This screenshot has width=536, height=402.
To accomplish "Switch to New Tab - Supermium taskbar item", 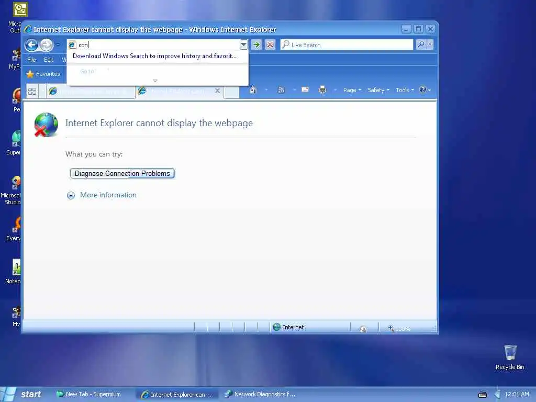I will (x=89, y=395).
